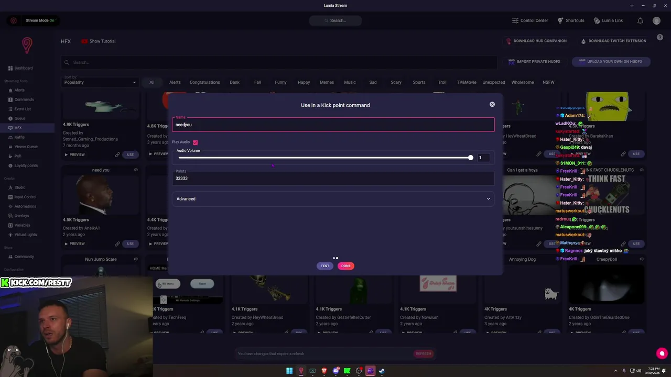This screenshot has height=377, width=671.
Task: Click Import Private HUDFX
Action: (x=534, y=62)
